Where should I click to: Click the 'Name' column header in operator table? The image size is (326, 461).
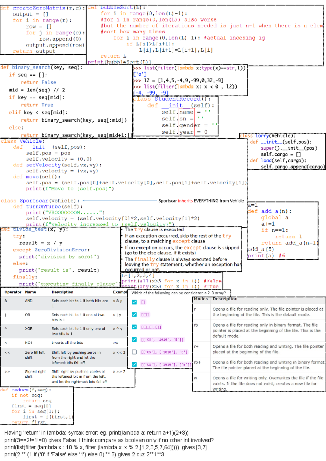(x=30, y=292)
